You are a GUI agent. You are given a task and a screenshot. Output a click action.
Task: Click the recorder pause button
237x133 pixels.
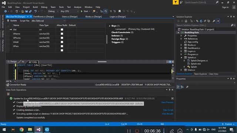coord(129,131)
